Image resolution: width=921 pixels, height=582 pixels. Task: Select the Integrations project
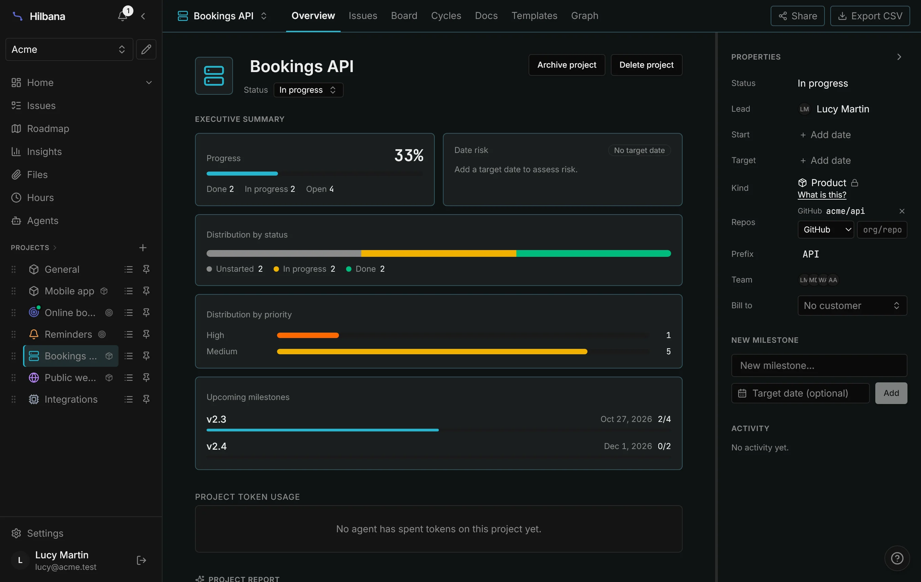(71, 399)
